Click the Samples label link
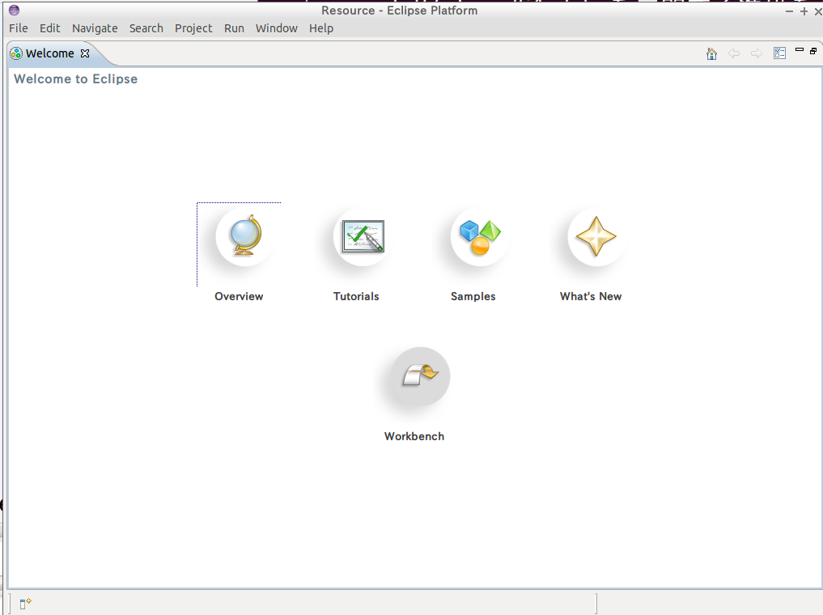The width and height of the screenshot is (823, 615). coord(473,296)
